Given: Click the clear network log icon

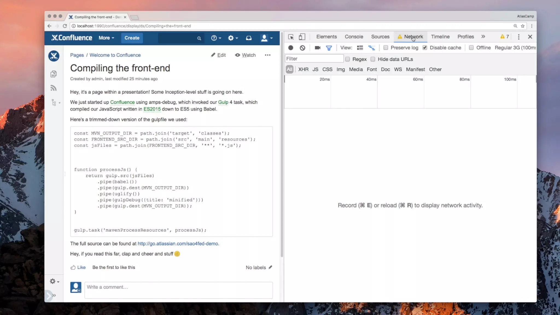Looking at the screenshot, I should pos(302,48).
